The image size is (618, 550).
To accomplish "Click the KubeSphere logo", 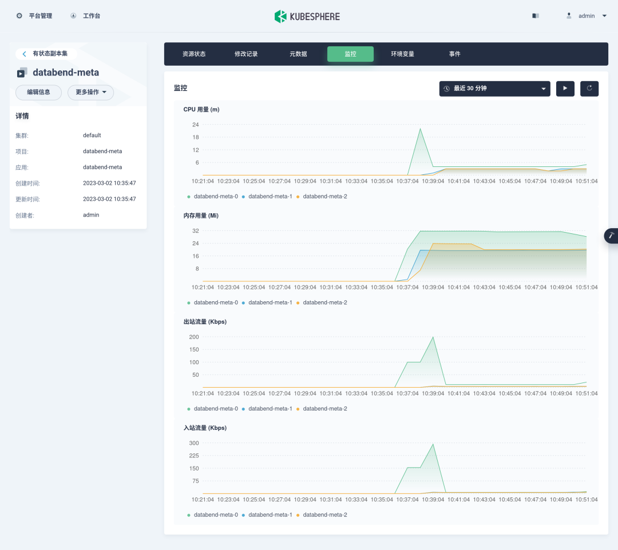I will (x=307, y=17).
